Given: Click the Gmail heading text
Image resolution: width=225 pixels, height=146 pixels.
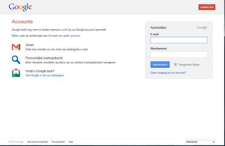Looking at the screenshot, I should click(30, 45).
